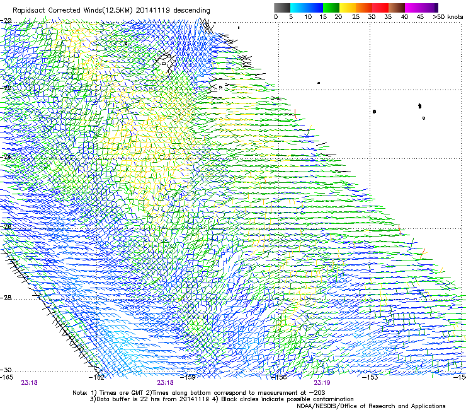Click the '-162' longitude axis label
The image size is (466, 410).
pyautogui.click(x=97, y=377)
